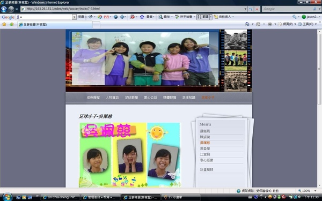
Task: Click the popup blocker icon in Google Toolbar
Action: tap(132, 17)
